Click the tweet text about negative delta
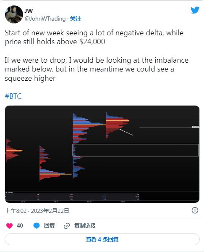204x252 pixels. [x=94, y=37]
